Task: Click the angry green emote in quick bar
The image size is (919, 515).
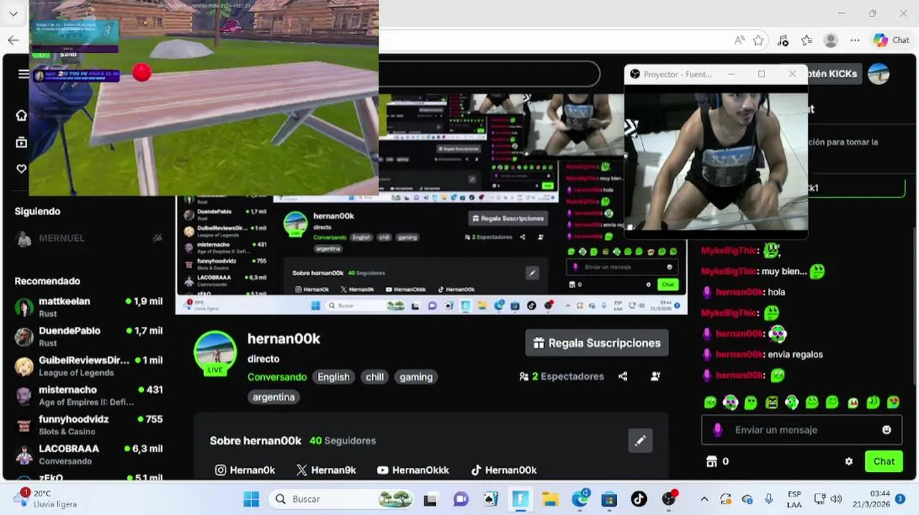Action: (x=772, y=403)
